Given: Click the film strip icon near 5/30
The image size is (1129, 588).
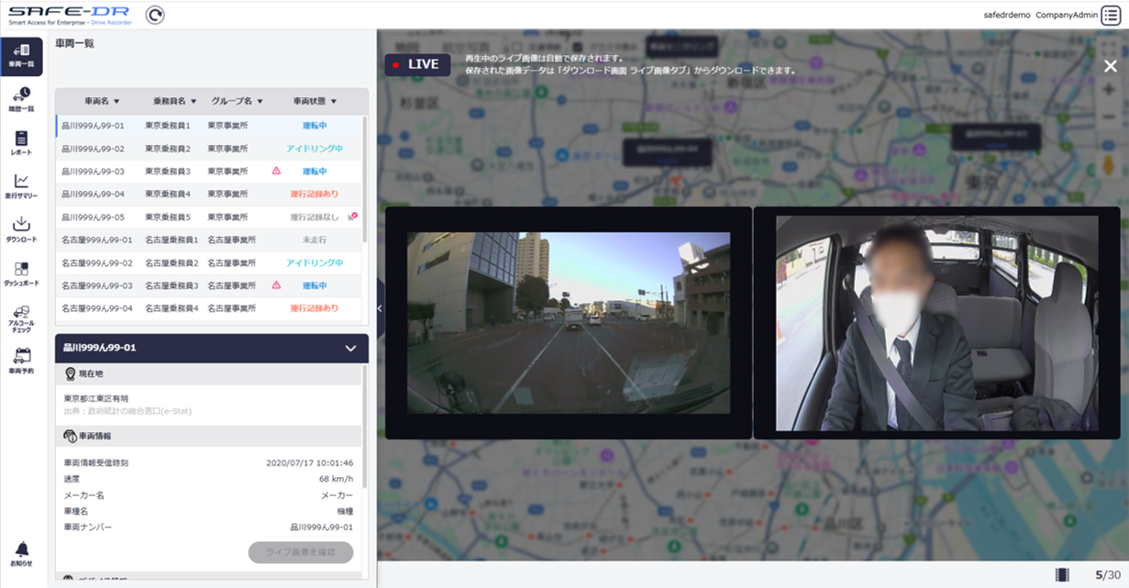Looking at the screenshot, I should [1062, 575].
